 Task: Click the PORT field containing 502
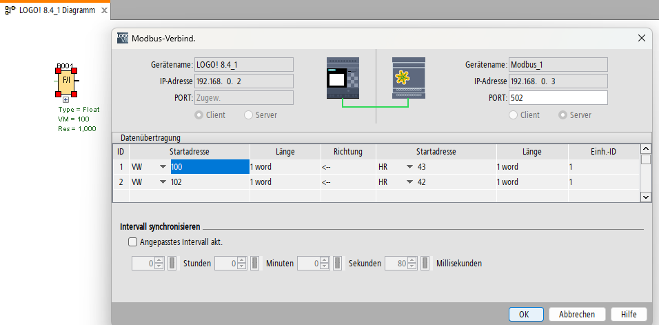coord(558,98)
